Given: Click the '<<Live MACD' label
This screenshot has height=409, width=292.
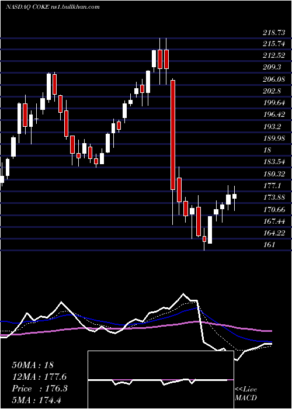Looking at the screenshot, I should coord(246,394).
